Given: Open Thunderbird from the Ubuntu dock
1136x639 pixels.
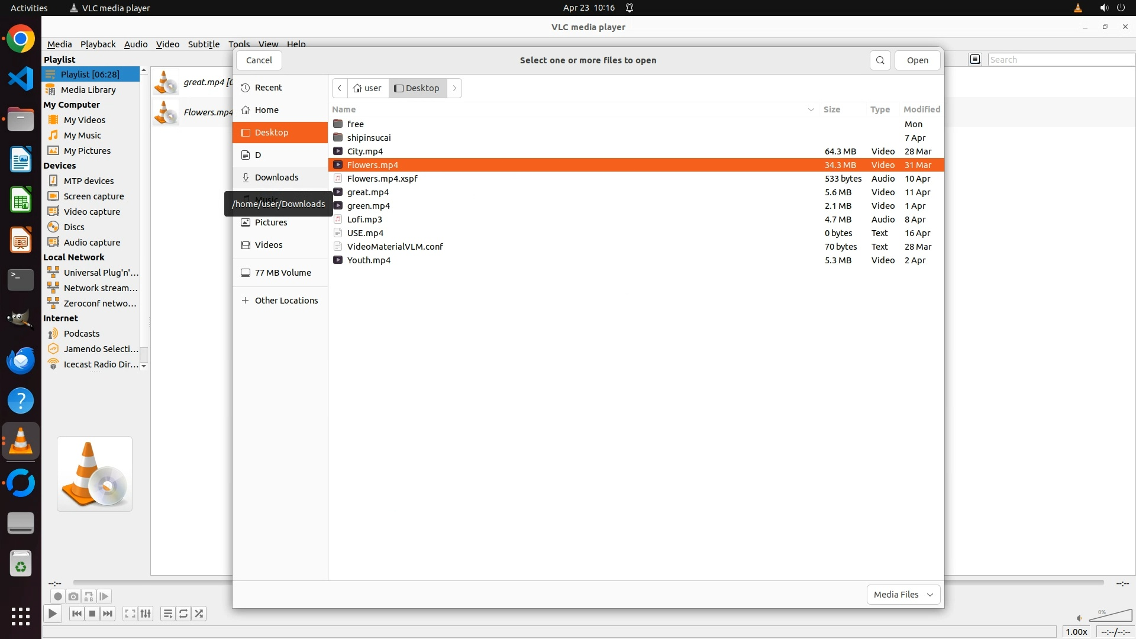Looking at the screenshot, I should point(21,360).
